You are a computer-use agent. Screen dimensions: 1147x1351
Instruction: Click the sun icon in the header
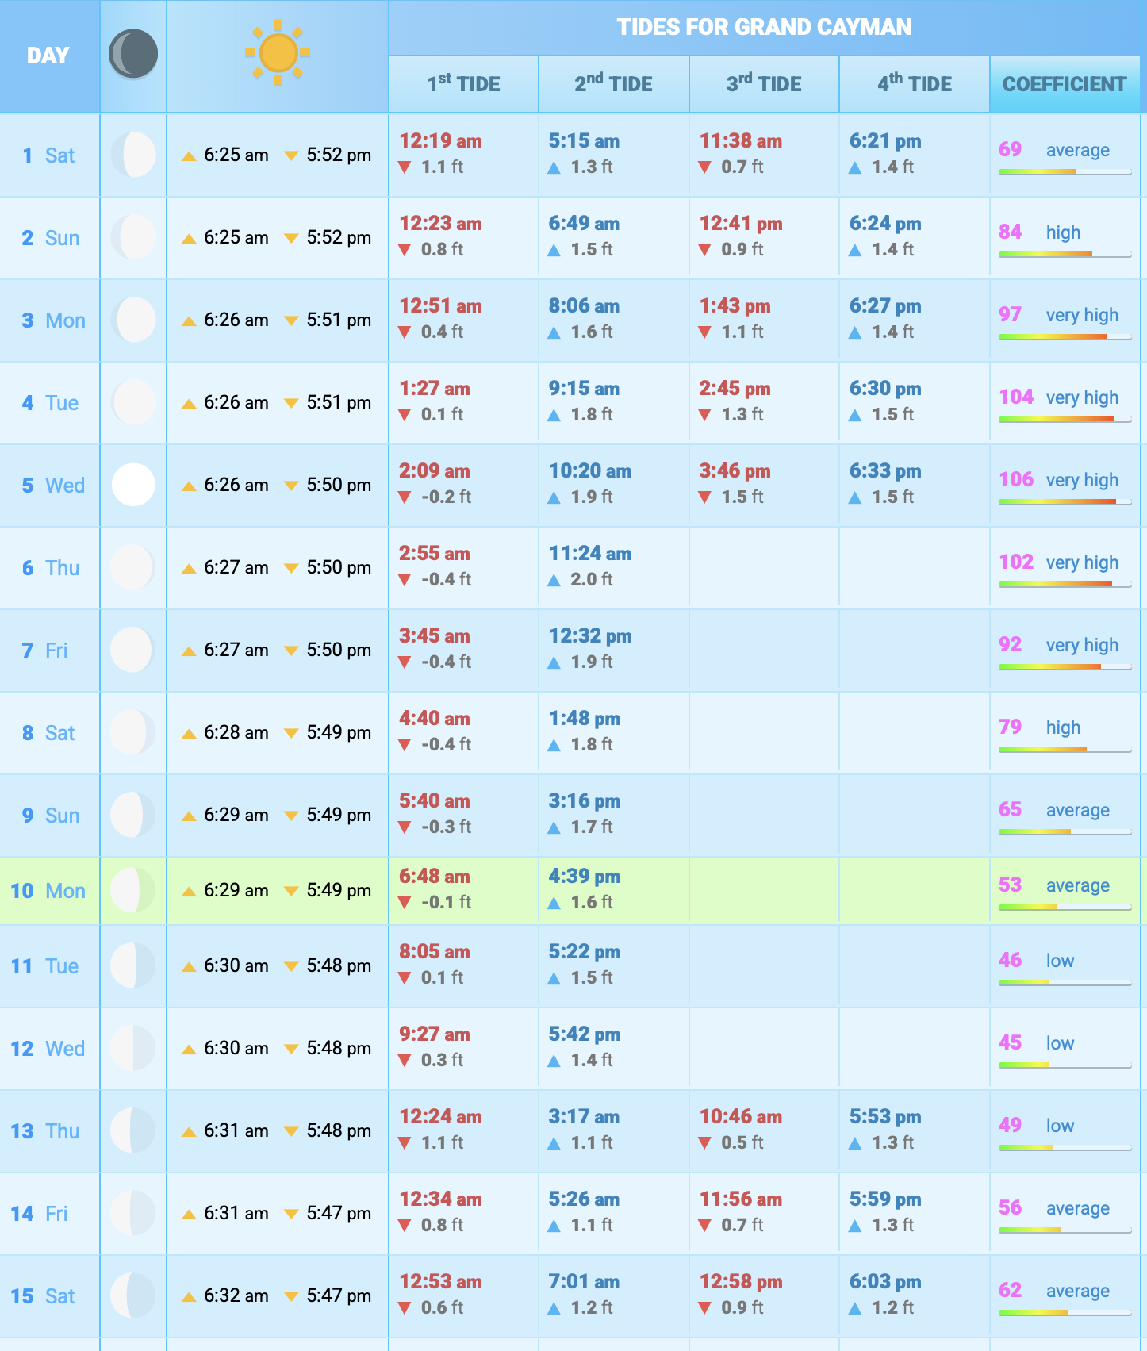[277, 53]
